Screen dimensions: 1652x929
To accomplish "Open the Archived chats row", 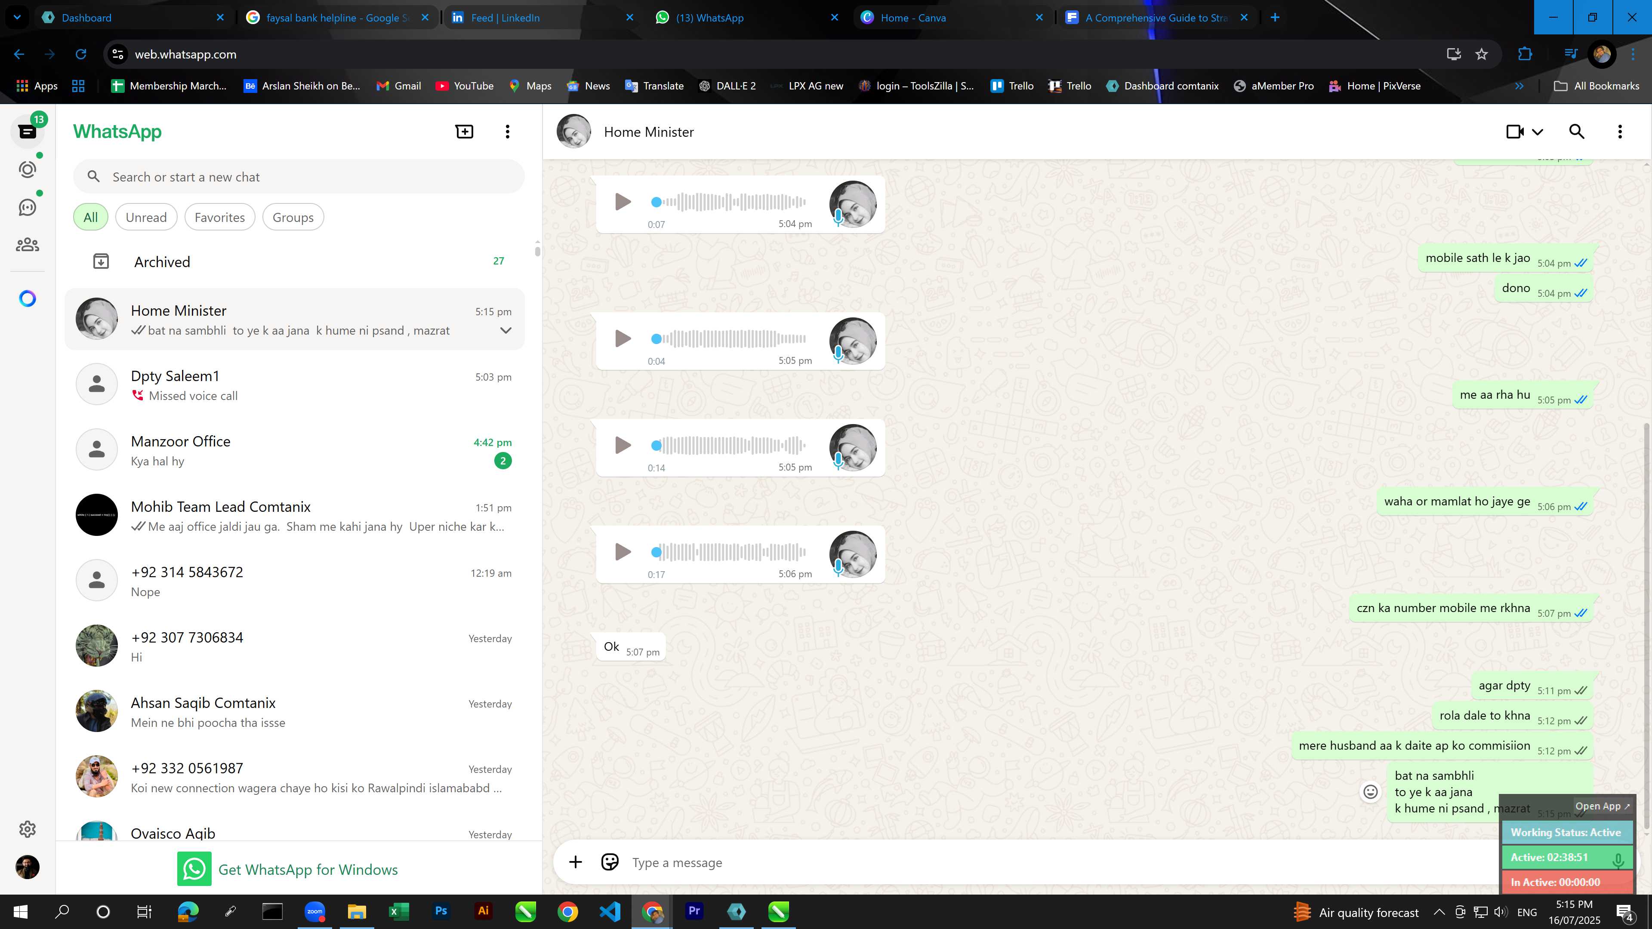I will (295, 261).
